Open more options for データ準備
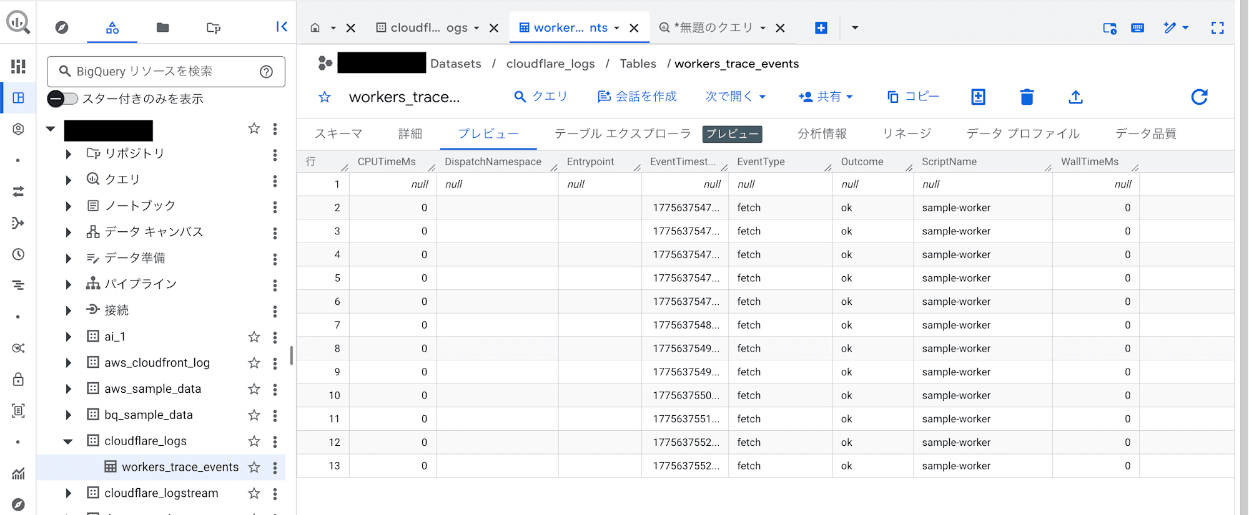1249x515 pixels. pyautogui.click(x=275, y=259)
